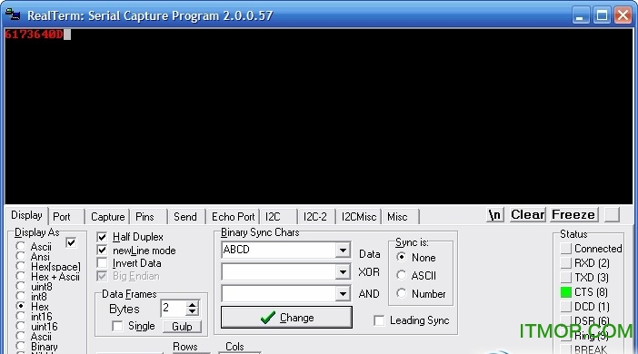Switch to the Display tab
Screen dimensions: 638x354
pos(26,215)
